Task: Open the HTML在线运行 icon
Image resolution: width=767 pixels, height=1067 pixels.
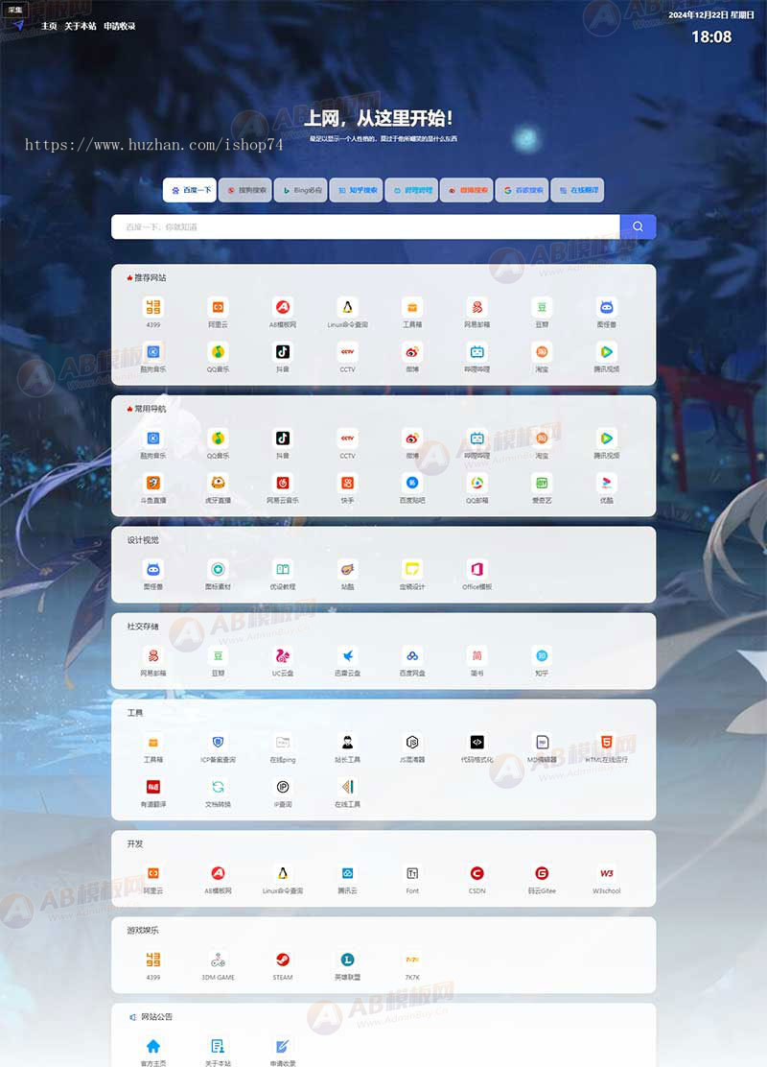Action: [x=607, y=742]
